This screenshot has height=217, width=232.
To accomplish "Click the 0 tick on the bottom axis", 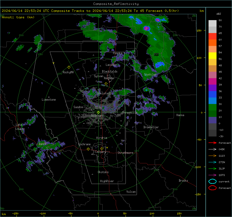I will tap(98, 213).
